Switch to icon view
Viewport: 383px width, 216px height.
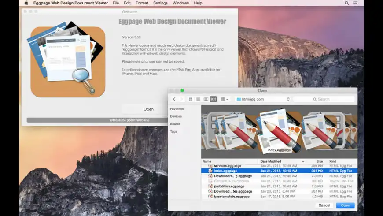tap(191, 99)
